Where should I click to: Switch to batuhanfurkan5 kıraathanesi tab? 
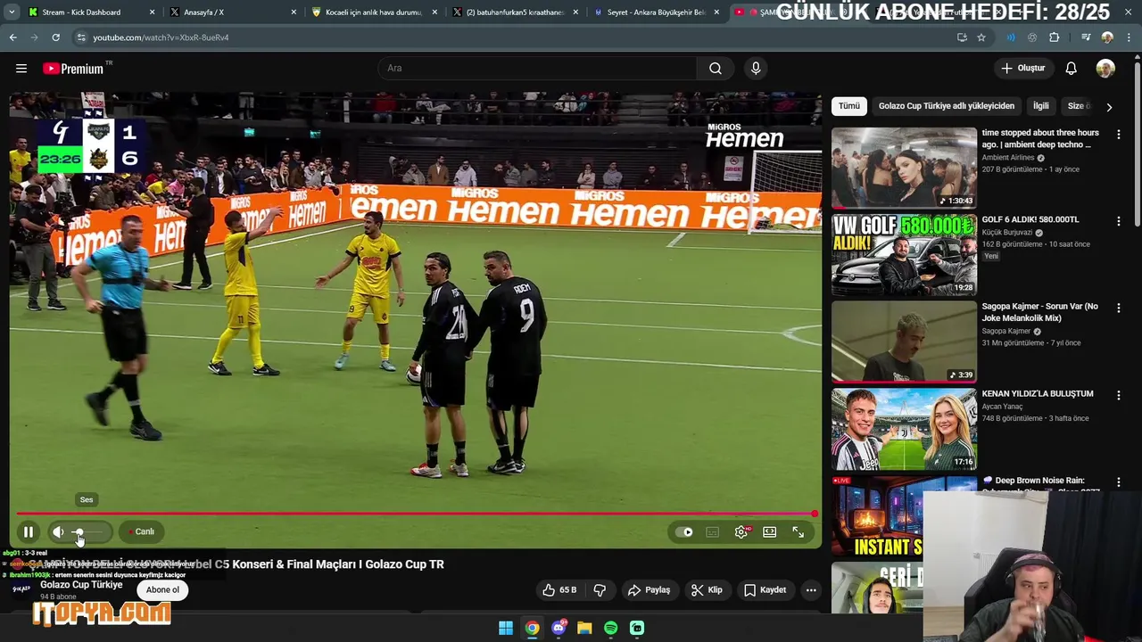click(x=515, y=12)
